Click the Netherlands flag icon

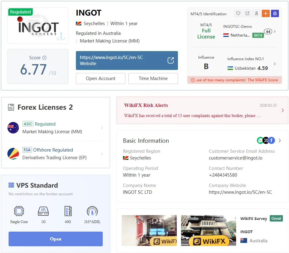point(226,35)
